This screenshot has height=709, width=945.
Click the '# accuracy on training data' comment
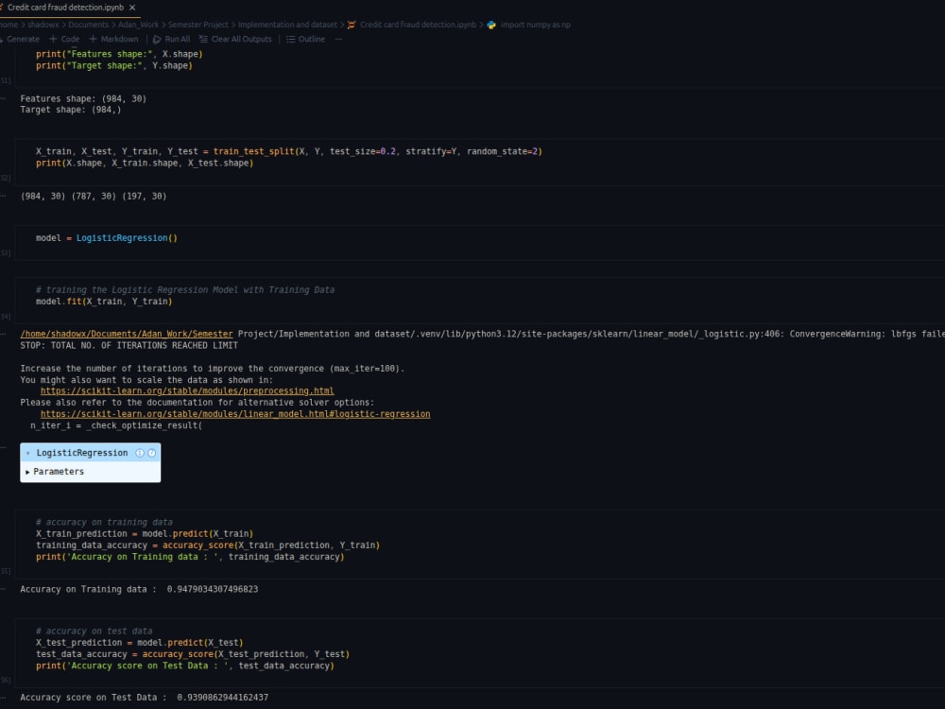click(x=104, y=522)
